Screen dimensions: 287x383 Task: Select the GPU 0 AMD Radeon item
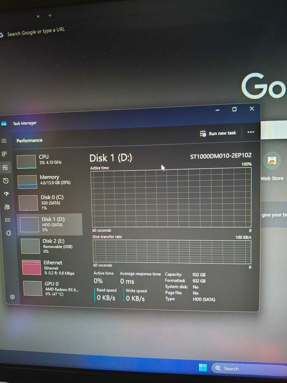[53, 288]
